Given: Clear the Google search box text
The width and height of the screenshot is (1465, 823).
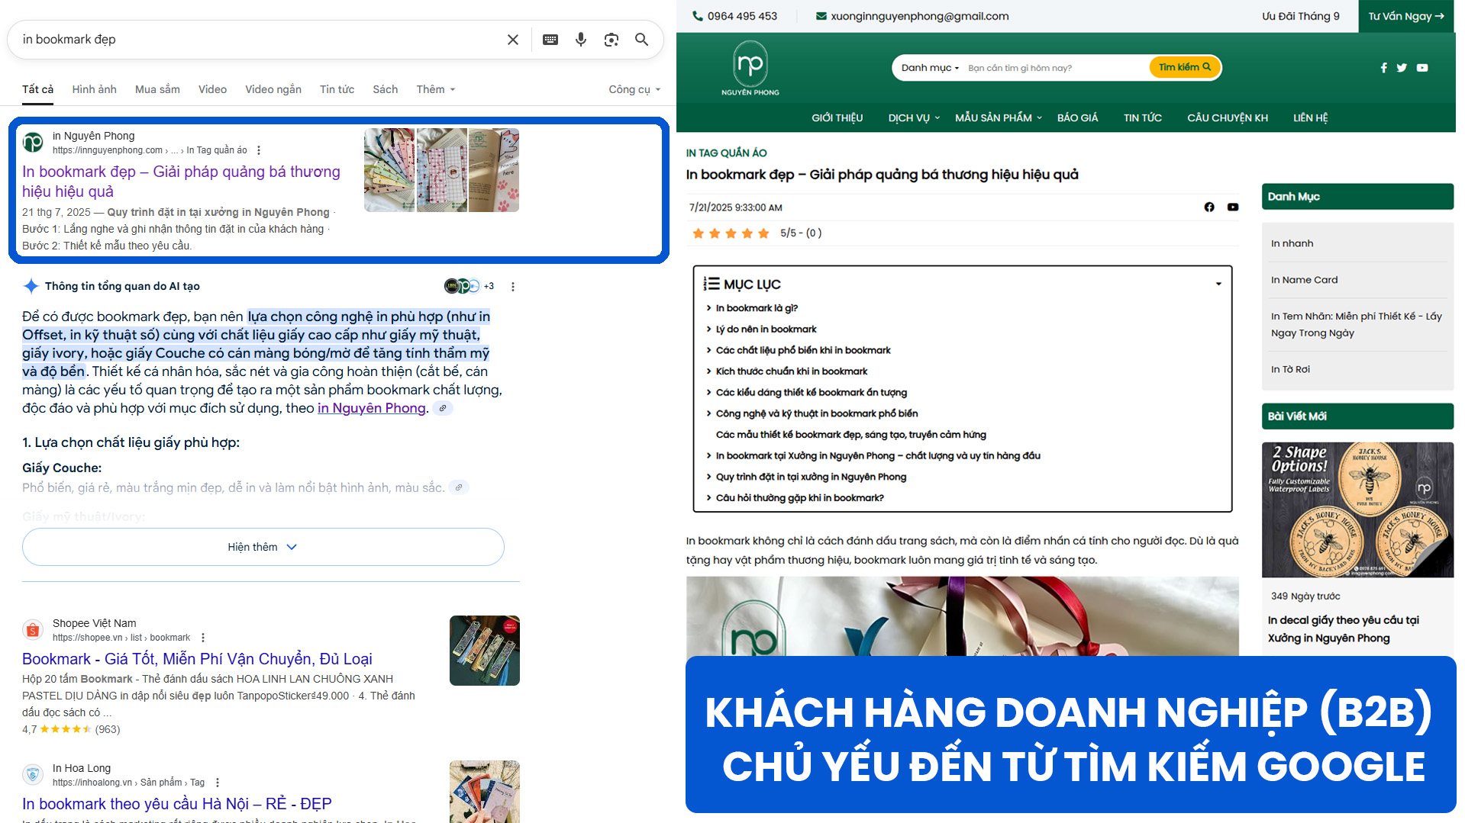Looking at the screenshot, I should click(513, 40).
